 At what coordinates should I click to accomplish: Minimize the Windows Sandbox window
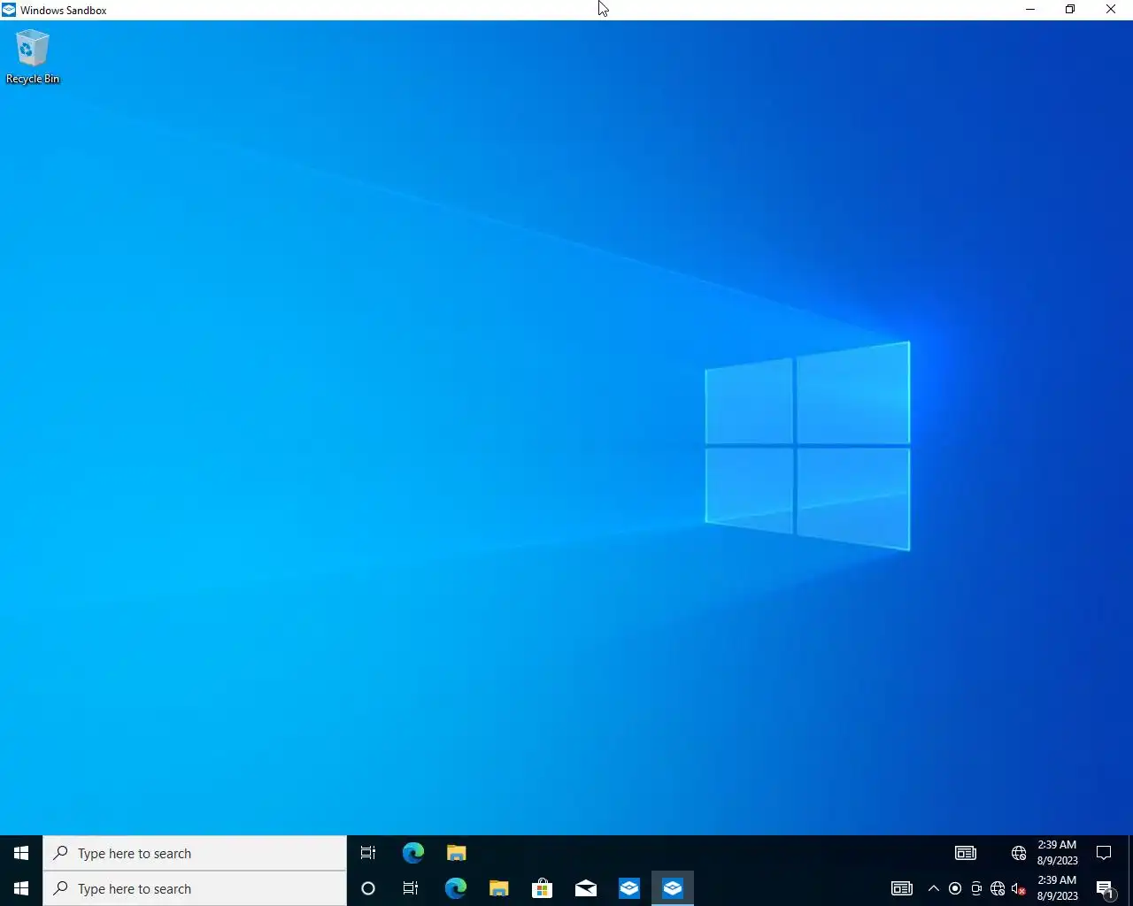click(x=1030, y=10)
